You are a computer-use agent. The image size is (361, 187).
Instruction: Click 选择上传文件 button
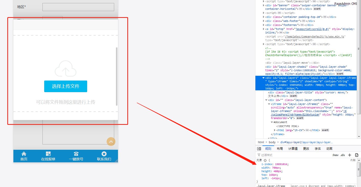pyautogui.click(x=66, y=86)
